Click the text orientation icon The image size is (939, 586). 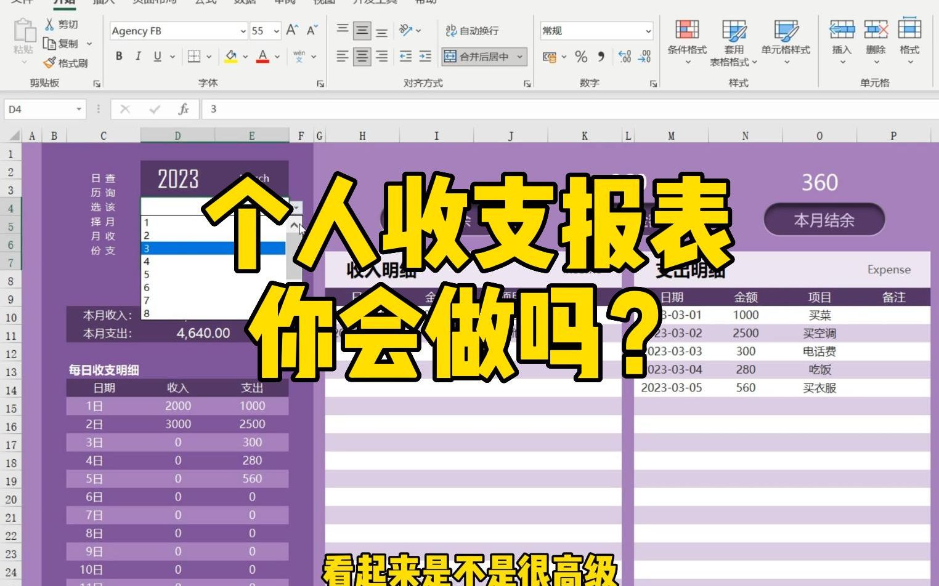click(406, 30)
